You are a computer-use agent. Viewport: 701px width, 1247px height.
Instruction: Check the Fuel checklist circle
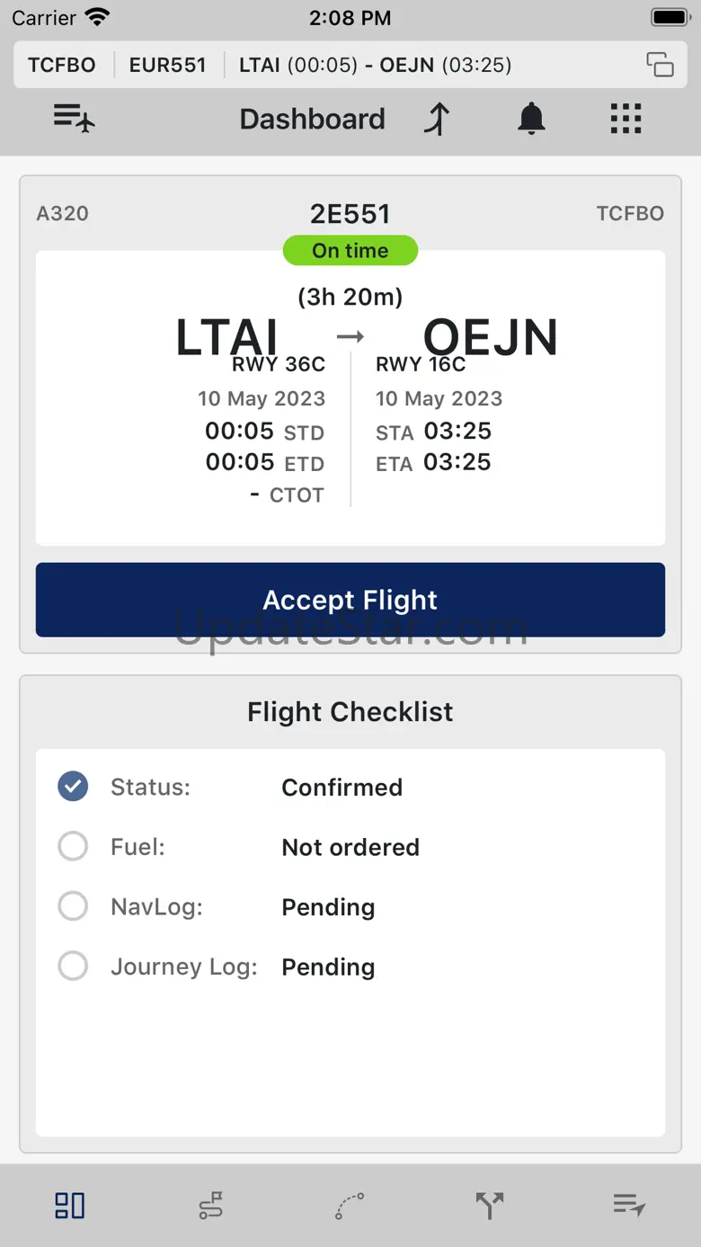coord(73,847)
